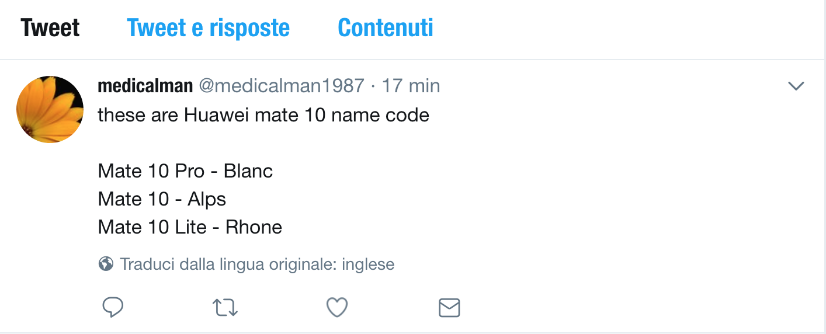Reply to medicalman's tweet
The height and width of the screenshot is (334, 826).
pos(112,307)
